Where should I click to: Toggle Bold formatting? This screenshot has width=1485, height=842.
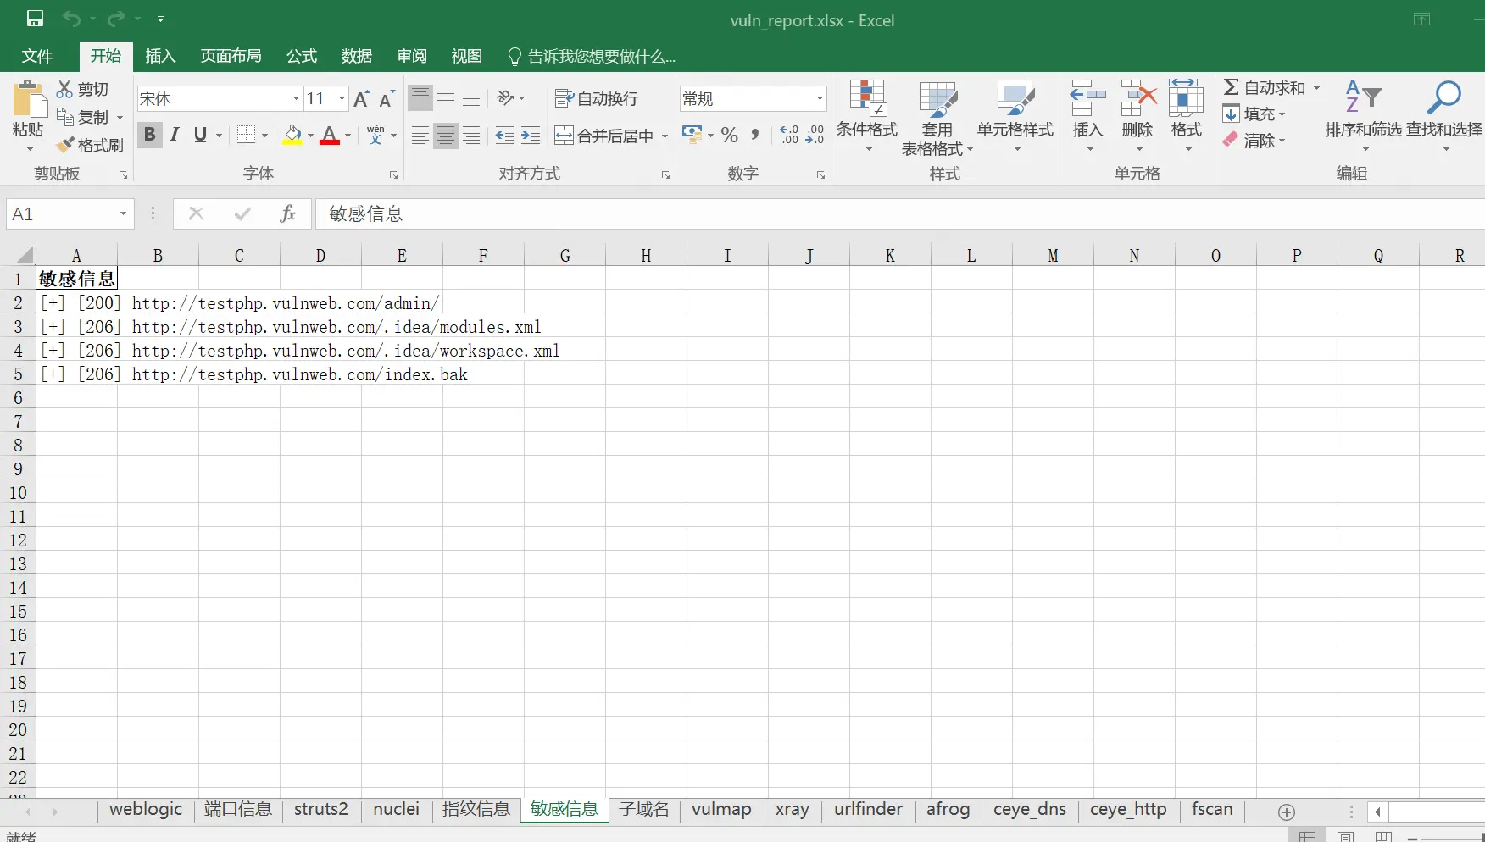(x=149, y=135)
